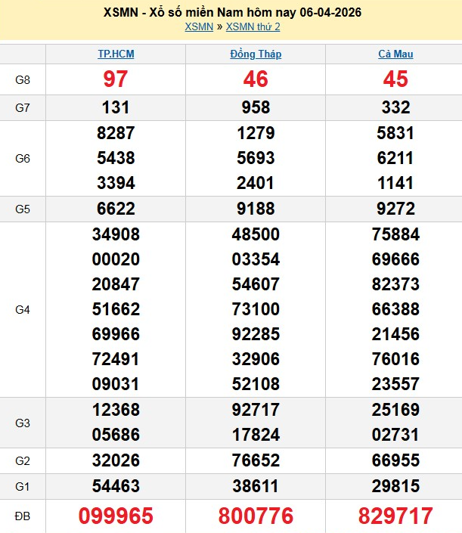Click the ĐB row label

pyautogui.click(x=23, y=516)
